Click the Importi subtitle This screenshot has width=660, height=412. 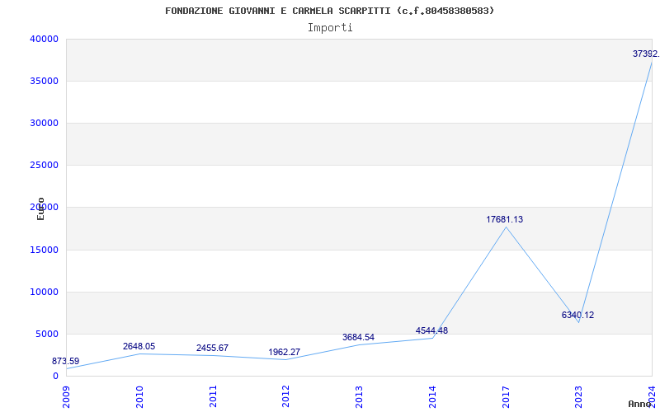click(330, 28)
